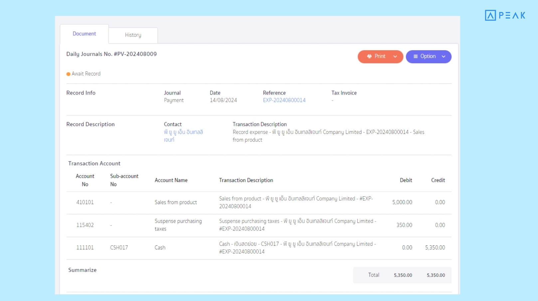The height and width of the screenshot is (301, 538).
Task: Click the Credit column header
Action: (438, 180)
